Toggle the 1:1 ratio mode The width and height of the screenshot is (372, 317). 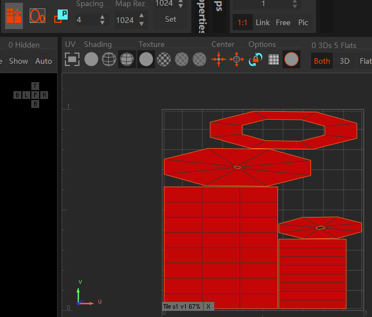tap(242, 22)
